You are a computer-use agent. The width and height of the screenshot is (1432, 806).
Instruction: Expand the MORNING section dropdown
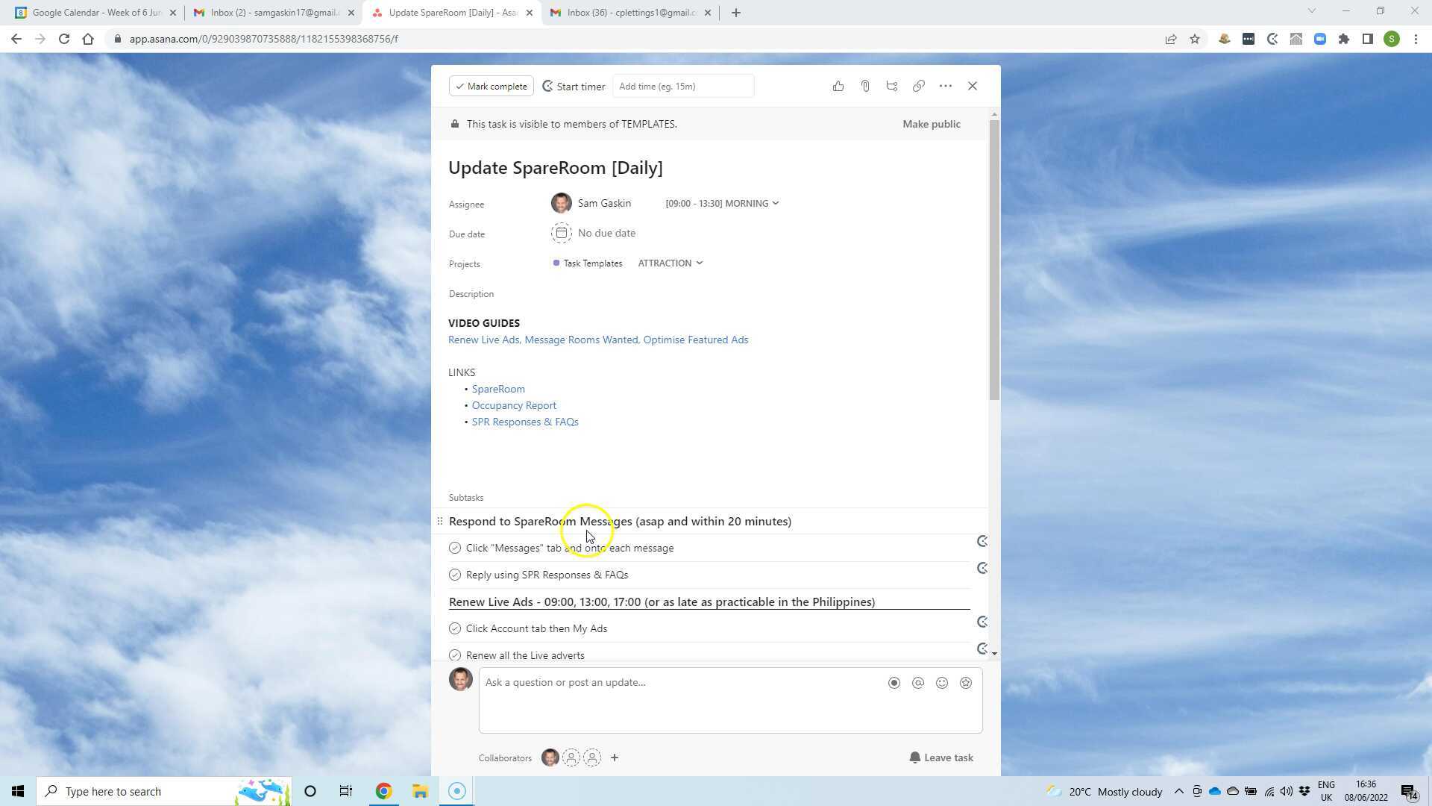click(x=722, y=203)
